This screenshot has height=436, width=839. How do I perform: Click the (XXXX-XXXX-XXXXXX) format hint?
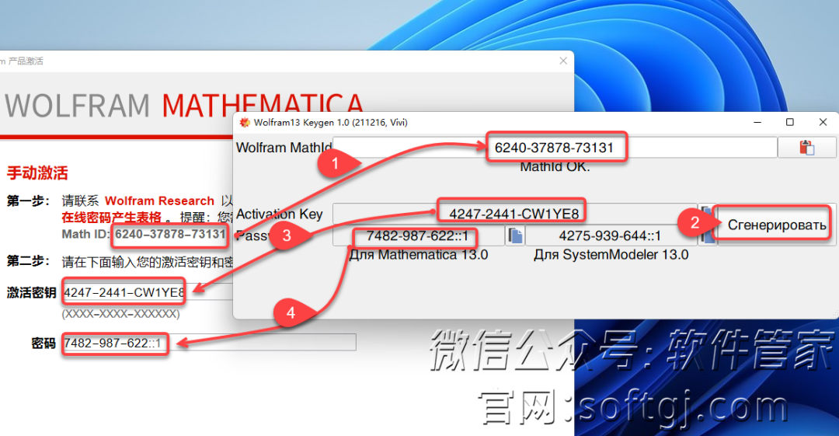(121, 314)
